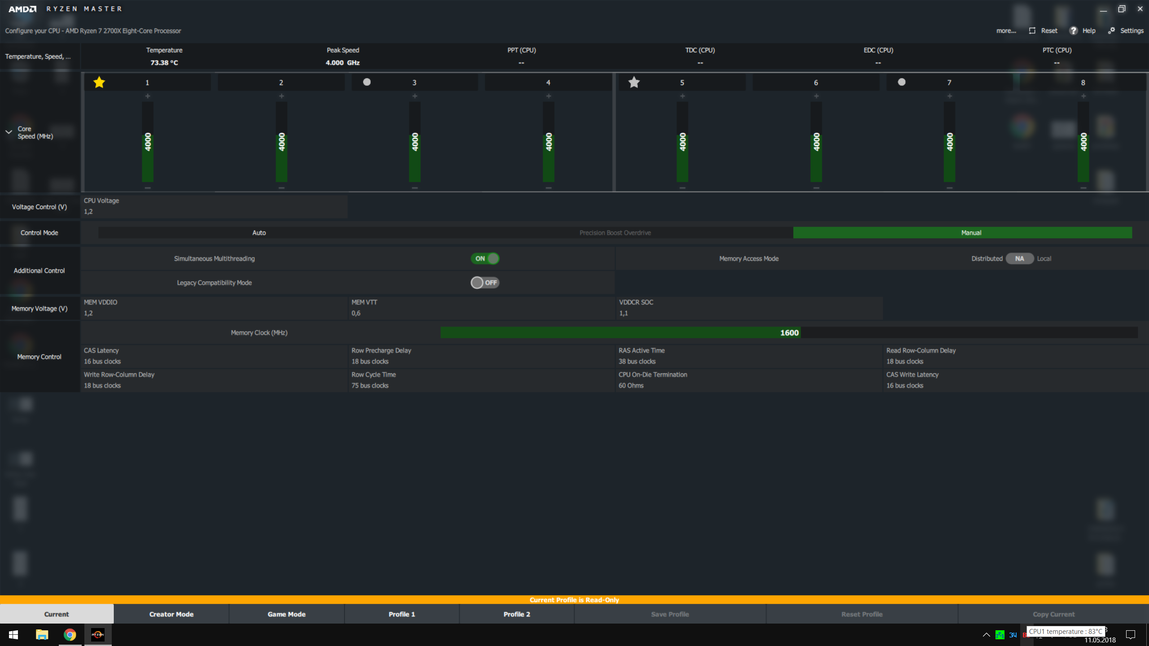The width and height of the screenshot is (1149, 646).
Task: Click the Reset icon in top bar
Action: (x=1032, y=31)
